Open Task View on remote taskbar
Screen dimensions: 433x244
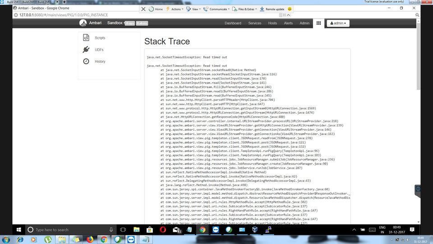tap(123, 230)
